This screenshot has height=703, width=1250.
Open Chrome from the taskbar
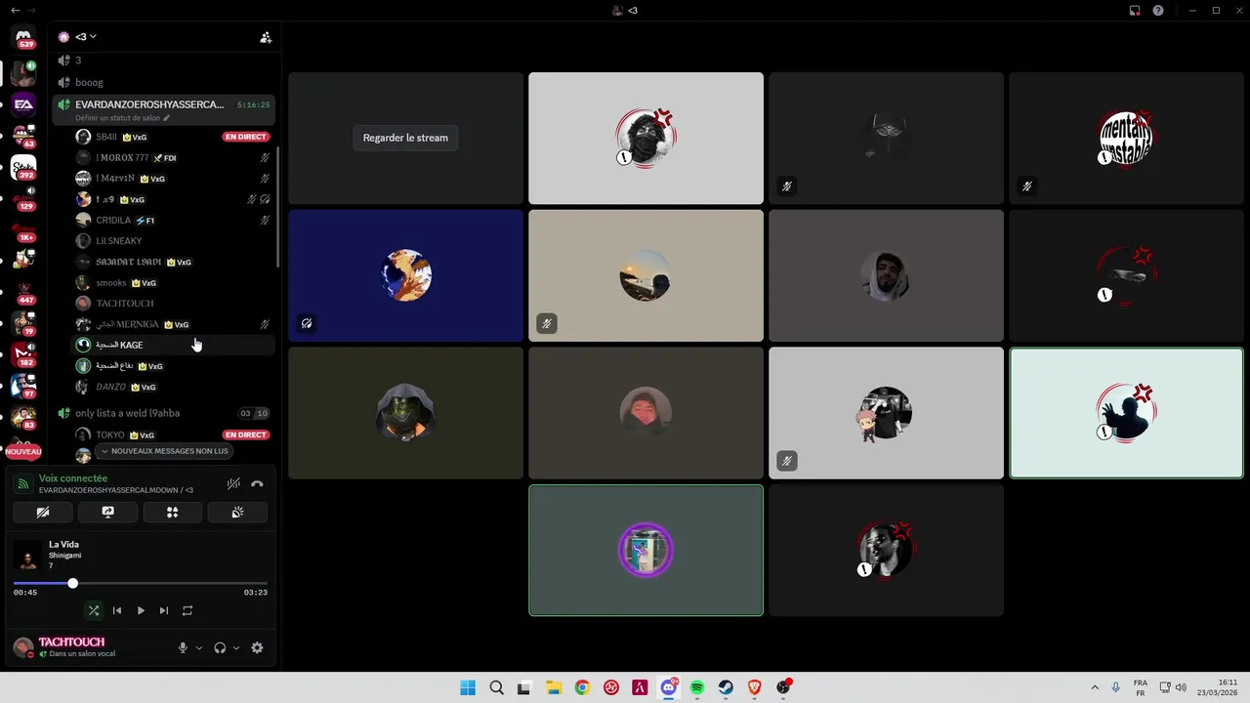pos(582,687)
